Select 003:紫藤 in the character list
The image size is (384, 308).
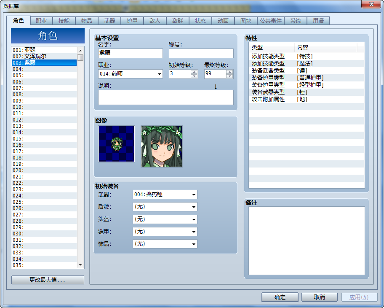click(44, 63)
